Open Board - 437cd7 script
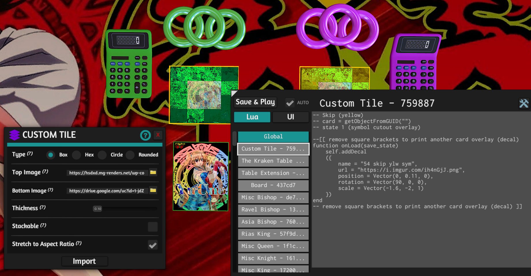 [273, 185]
